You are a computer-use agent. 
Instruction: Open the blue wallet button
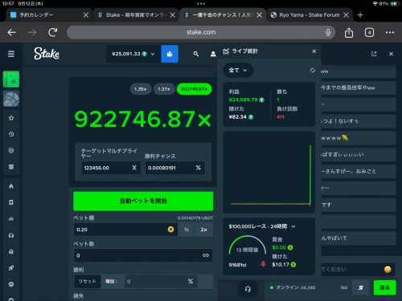tap(170, 54)
